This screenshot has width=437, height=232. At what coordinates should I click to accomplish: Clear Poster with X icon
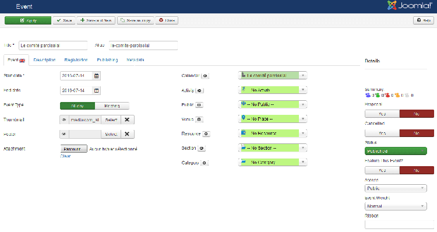pos(127,134)
